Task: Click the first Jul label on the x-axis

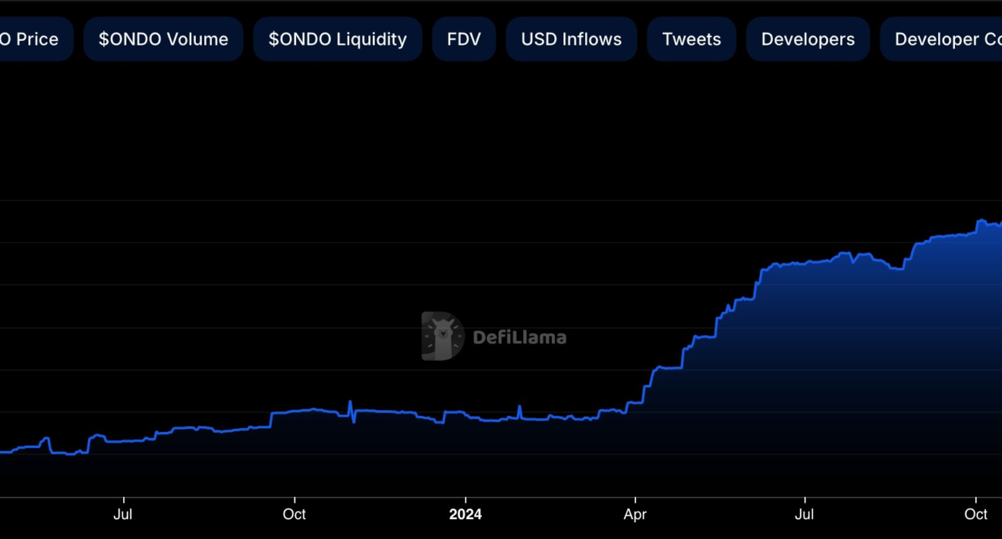Action: 123,514
